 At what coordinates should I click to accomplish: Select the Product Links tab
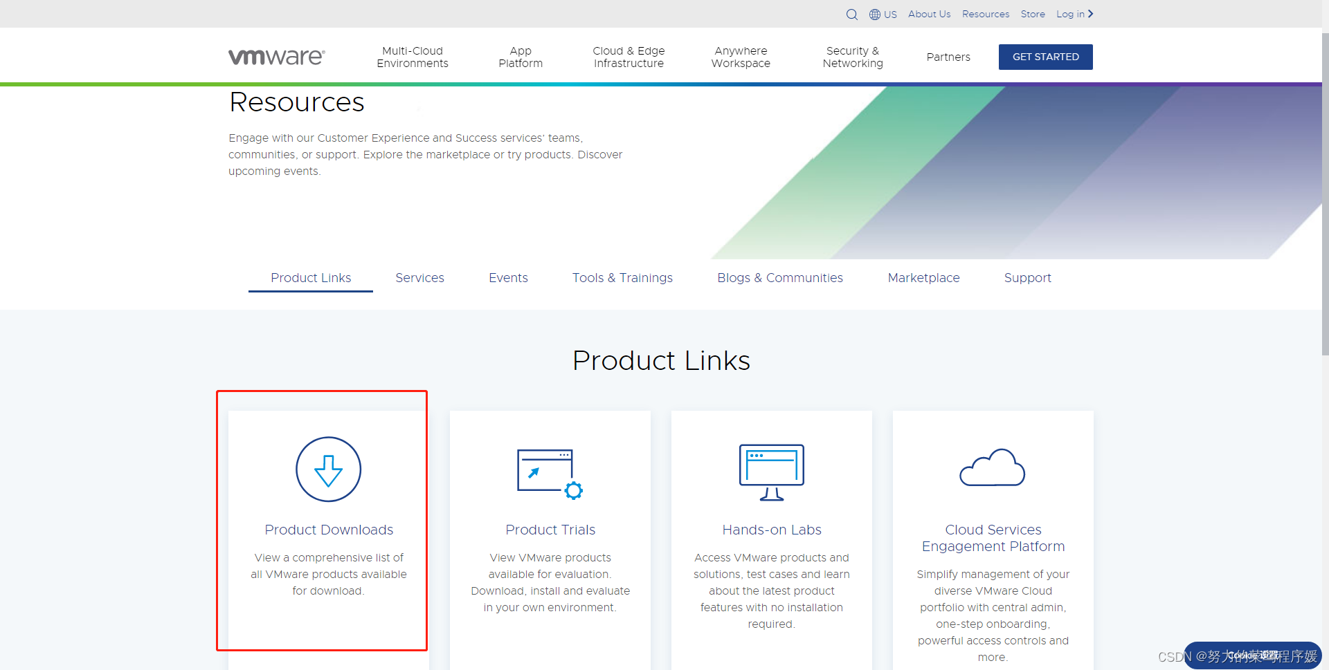pos(311,278)
